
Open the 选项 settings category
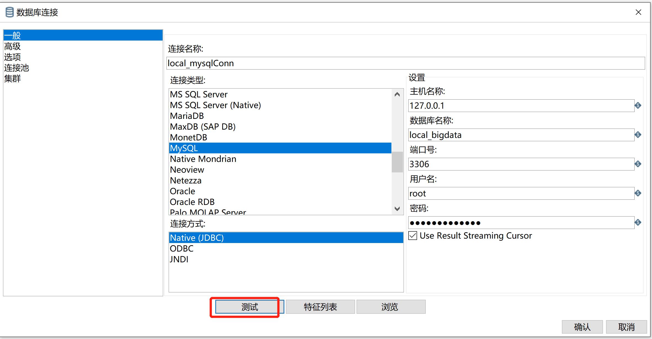(x=83, y=57)
